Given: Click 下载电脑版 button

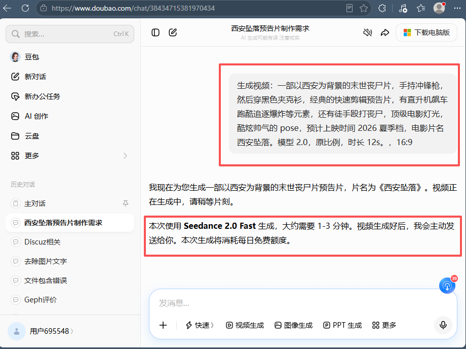Looking at the screenshot, I should (426, 32).
